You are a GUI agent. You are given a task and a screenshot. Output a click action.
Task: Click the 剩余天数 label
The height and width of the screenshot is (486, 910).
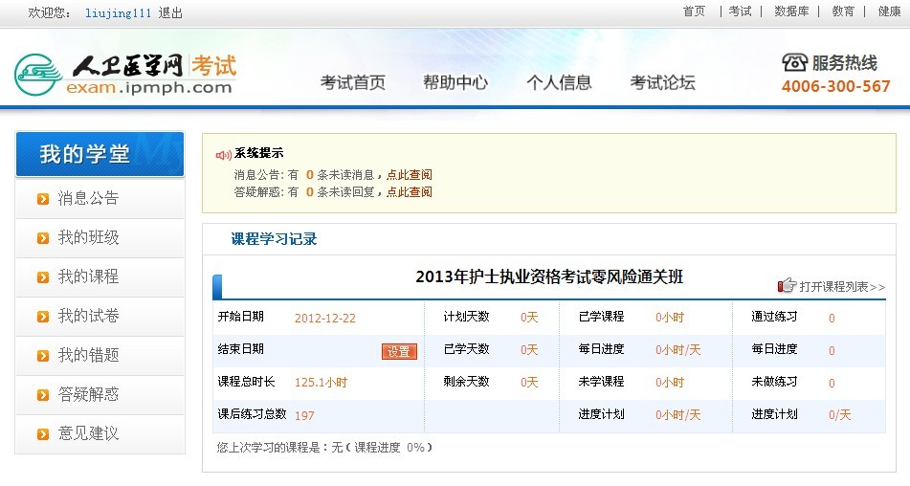pyautogui.click(x=466, y=382)
